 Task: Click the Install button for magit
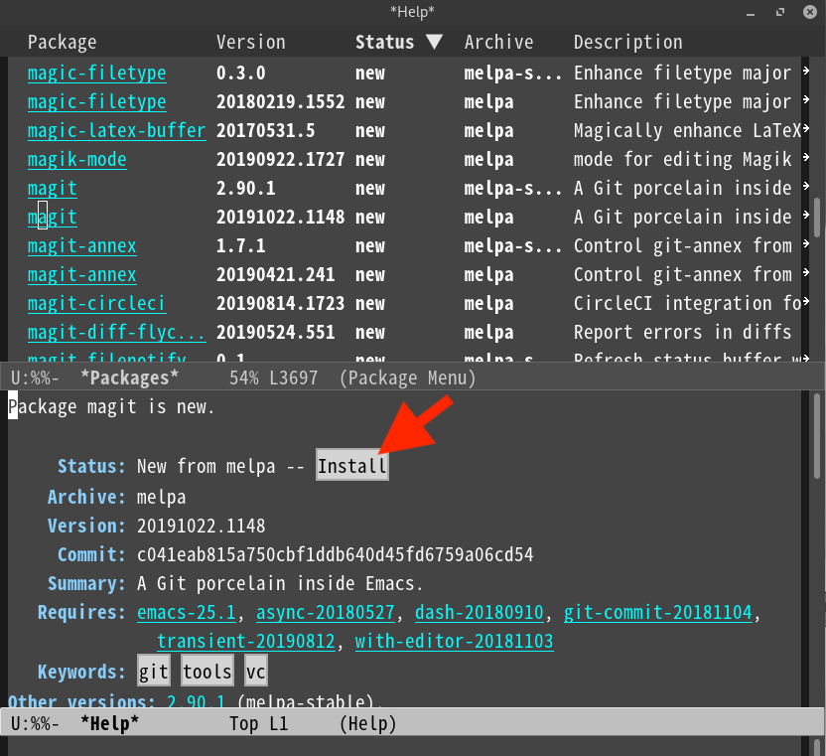[x=351, y=466]
